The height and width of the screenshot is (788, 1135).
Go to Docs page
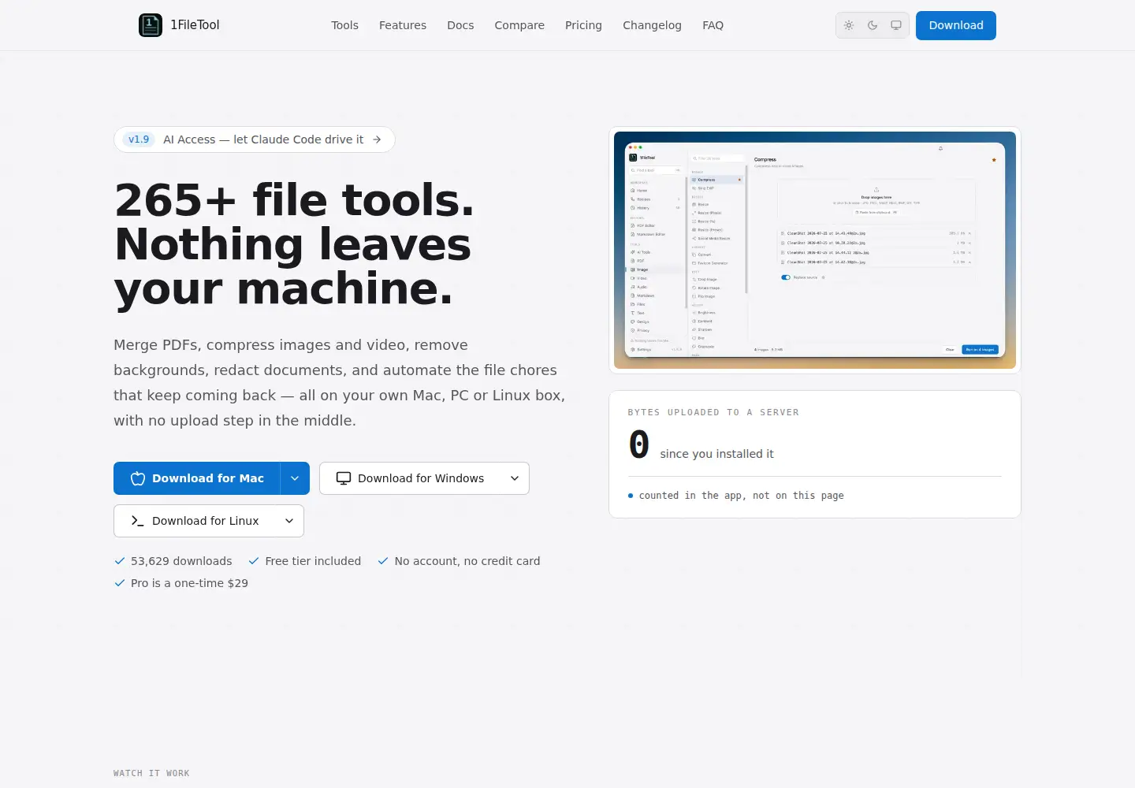(460, 25)
